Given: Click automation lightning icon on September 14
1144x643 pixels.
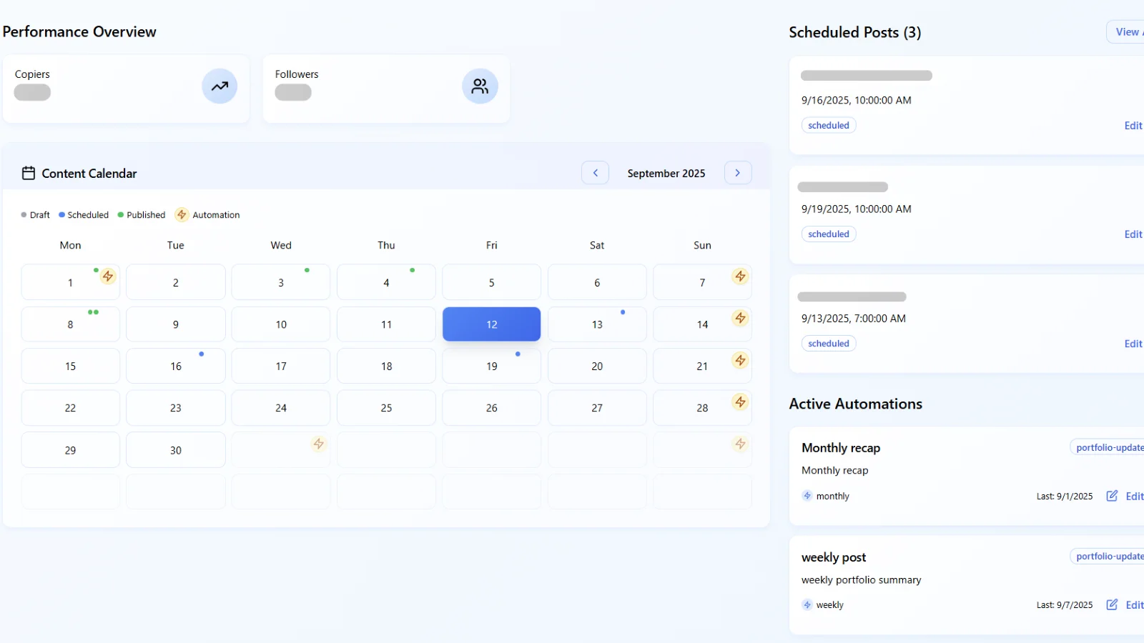Looking at the screenshot, I should 740,318.
